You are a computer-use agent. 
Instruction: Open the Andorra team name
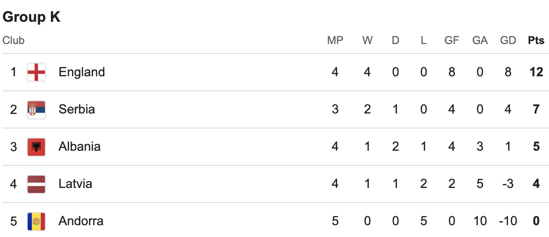pyautogui.click(x=81, y=221)
